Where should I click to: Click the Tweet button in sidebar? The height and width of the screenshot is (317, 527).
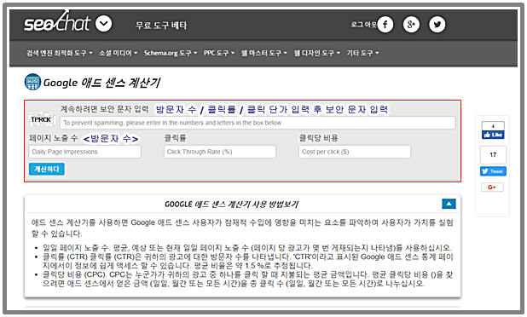point(493,171)
